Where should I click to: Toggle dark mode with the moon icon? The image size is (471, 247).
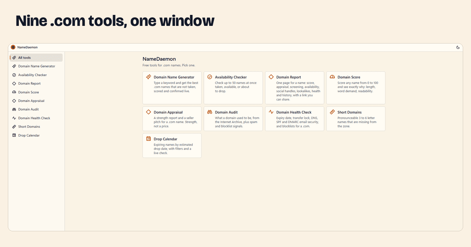point(458,47)
